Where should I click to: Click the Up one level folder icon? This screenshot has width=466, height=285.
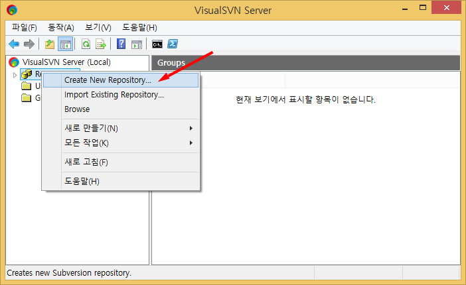coord(50,44)
